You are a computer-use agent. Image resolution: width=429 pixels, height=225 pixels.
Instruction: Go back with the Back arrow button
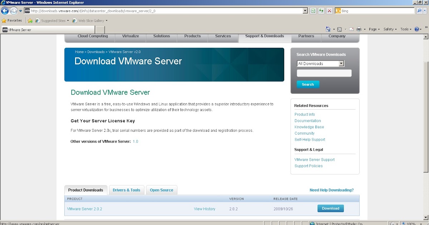click(x=5, y=11)
